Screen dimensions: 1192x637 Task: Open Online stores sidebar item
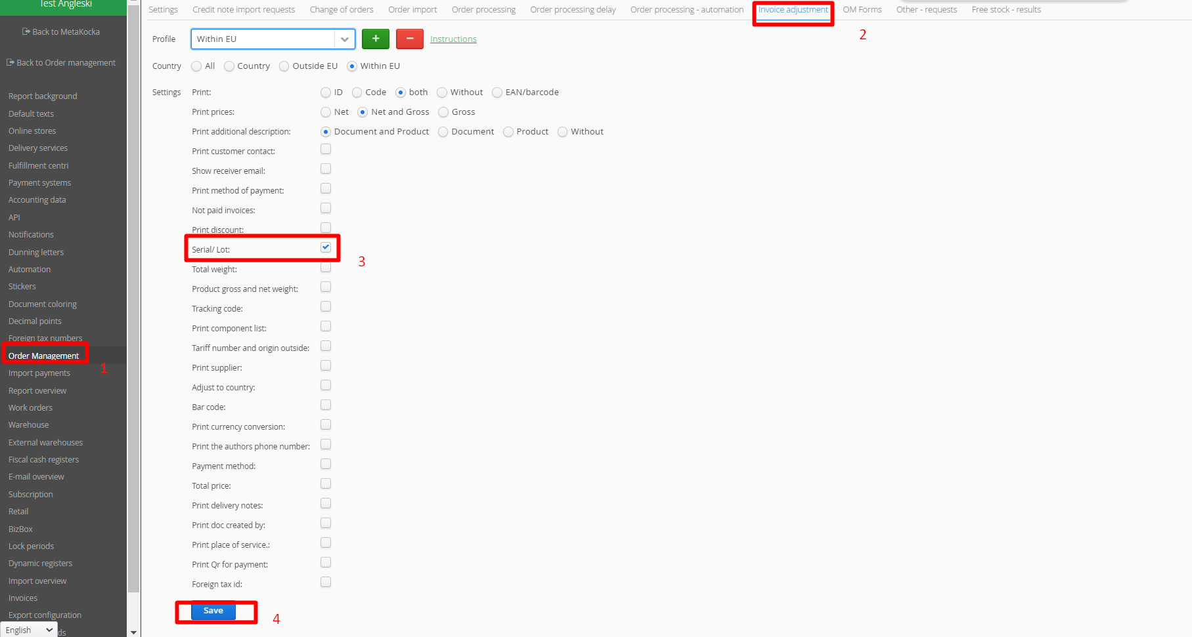32,131
